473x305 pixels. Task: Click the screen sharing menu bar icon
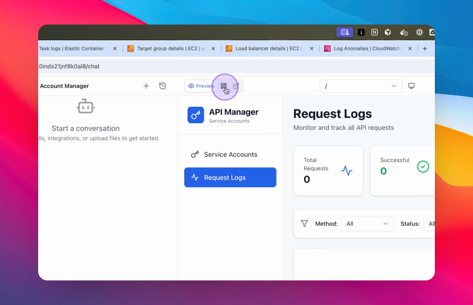coord(345,32)
